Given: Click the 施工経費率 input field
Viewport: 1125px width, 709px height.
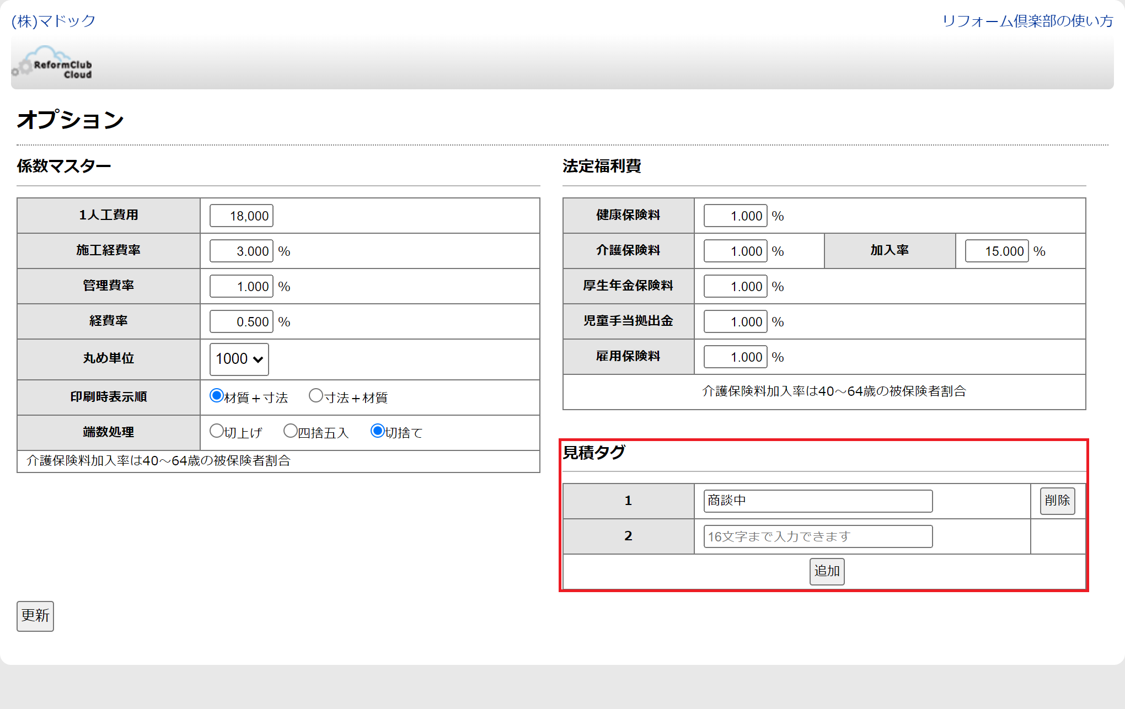Looking at the screenshot, I should click(x=241, y=251).
